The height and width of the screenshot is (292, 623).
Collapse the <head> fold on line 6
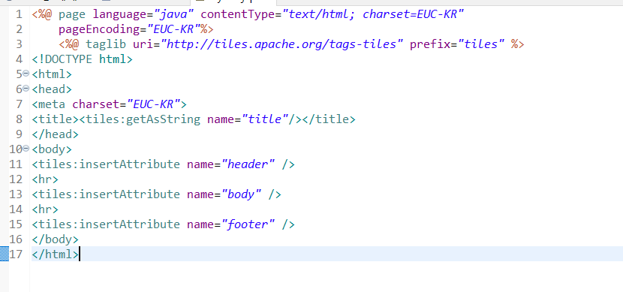tap(26, 89)
